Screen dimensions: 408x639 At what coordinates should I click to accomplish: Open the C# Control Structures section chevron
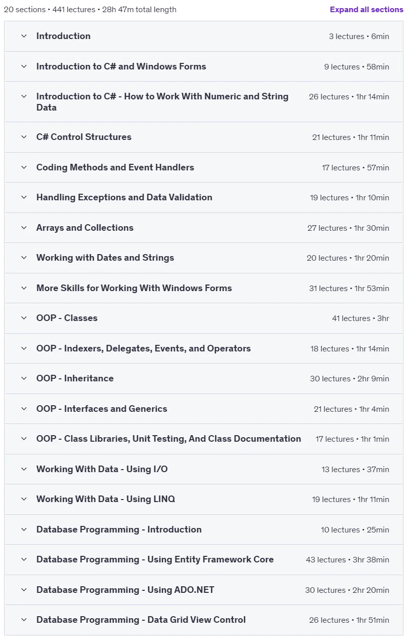pos(23,137)
